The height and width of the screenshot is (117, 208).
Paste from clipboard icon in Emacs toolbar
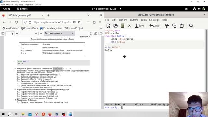[182, 26]
